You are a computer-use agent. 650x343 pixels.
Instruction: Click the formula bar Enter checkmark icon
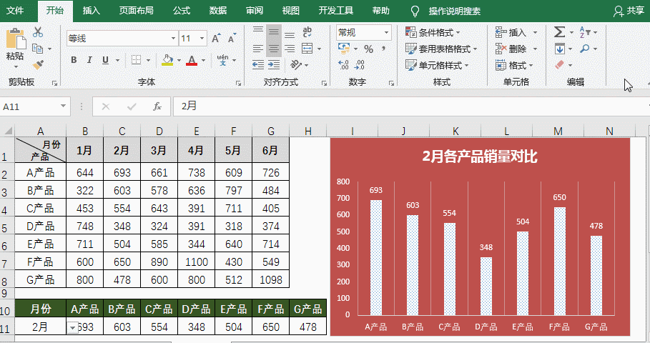click(x=132, y=107)
